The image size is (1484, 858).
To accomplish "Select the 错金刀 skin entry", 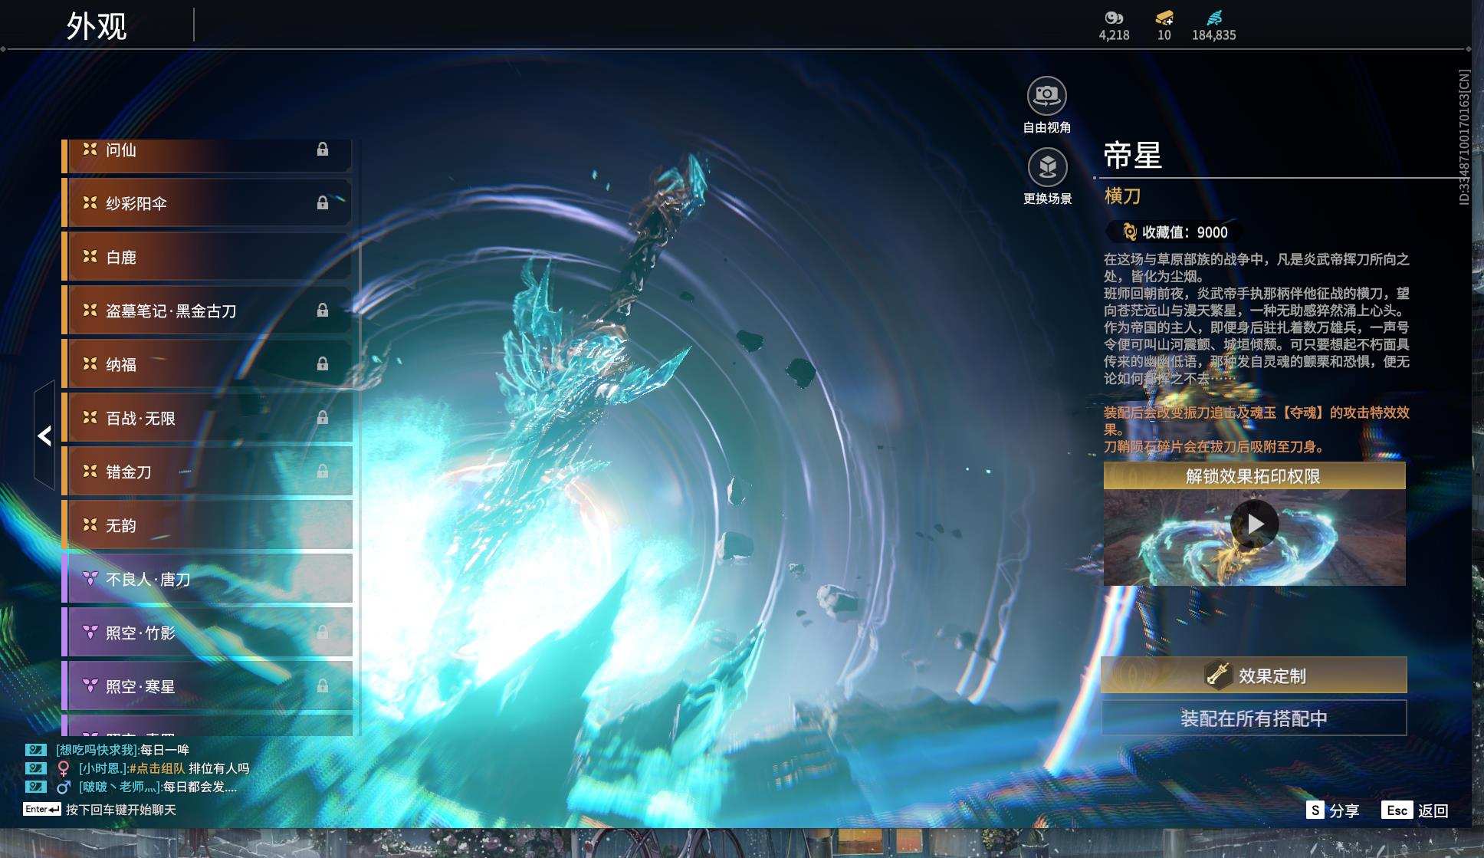I will (207, 471).
